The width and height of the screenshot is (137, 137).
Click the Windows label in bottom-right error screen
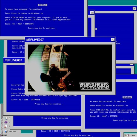(127, 97)
